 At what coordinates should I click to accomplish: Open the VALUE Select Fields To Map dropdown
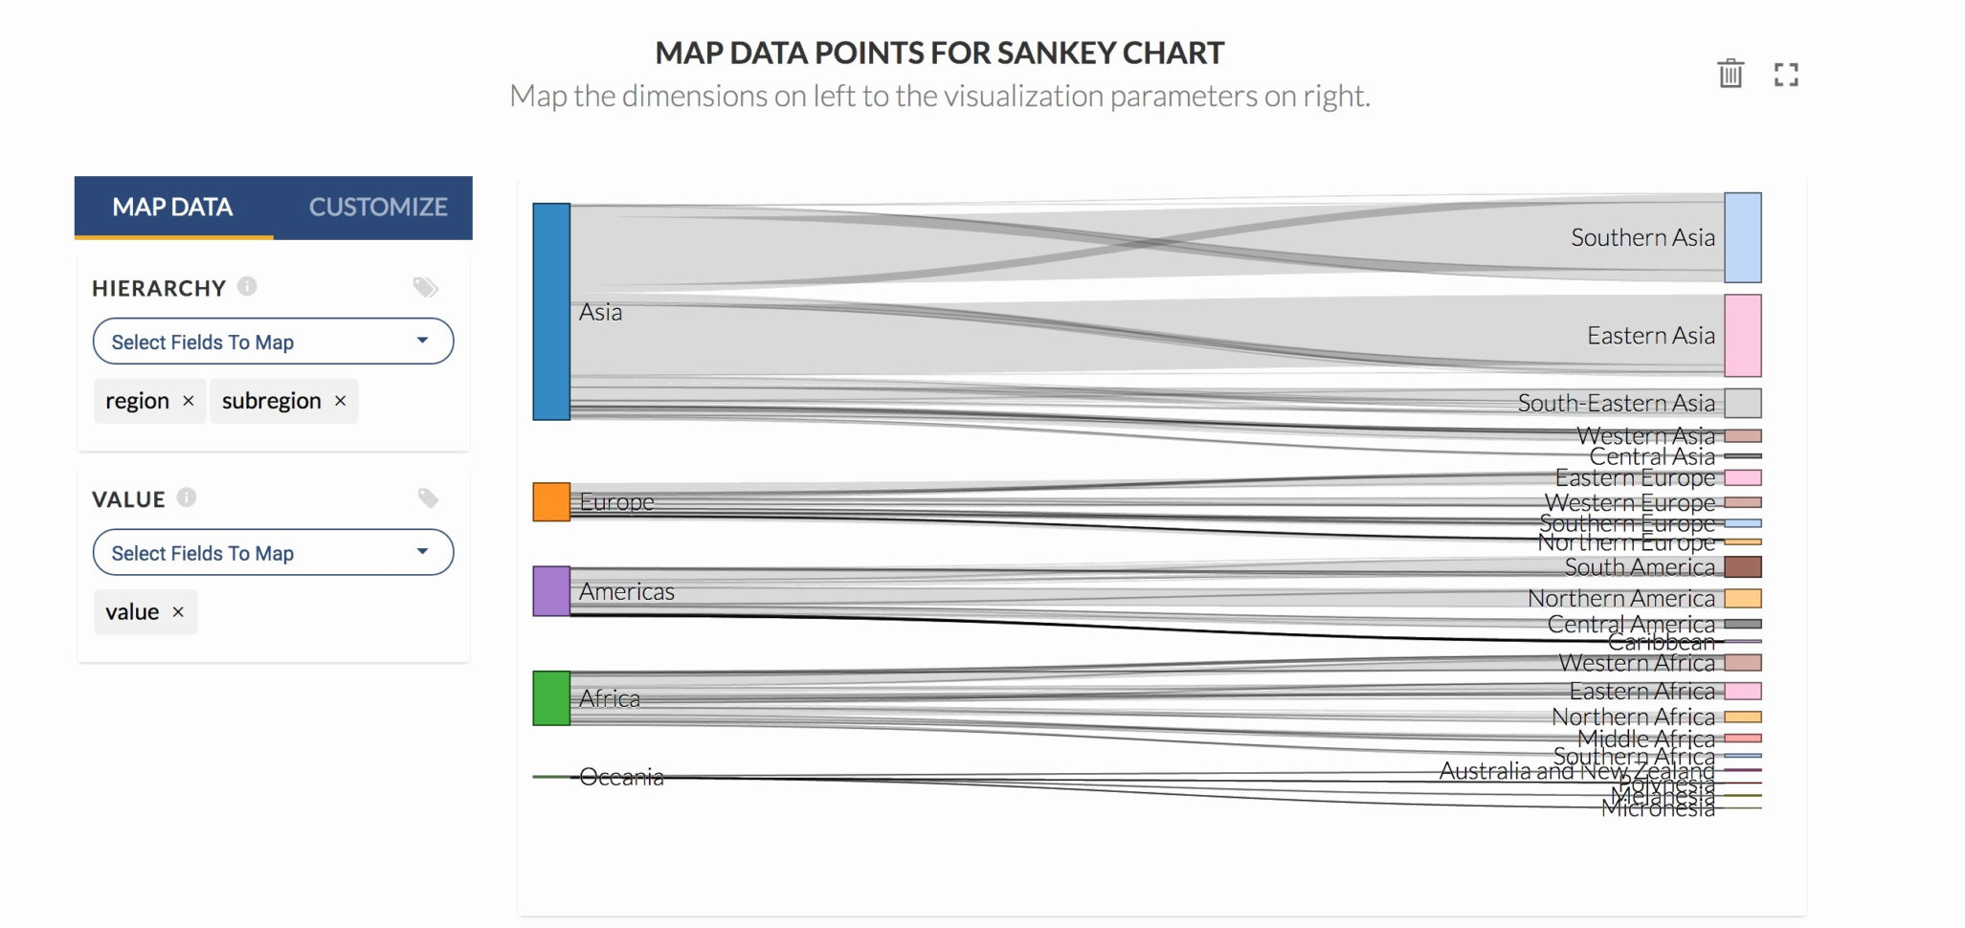tap(273, 552)
